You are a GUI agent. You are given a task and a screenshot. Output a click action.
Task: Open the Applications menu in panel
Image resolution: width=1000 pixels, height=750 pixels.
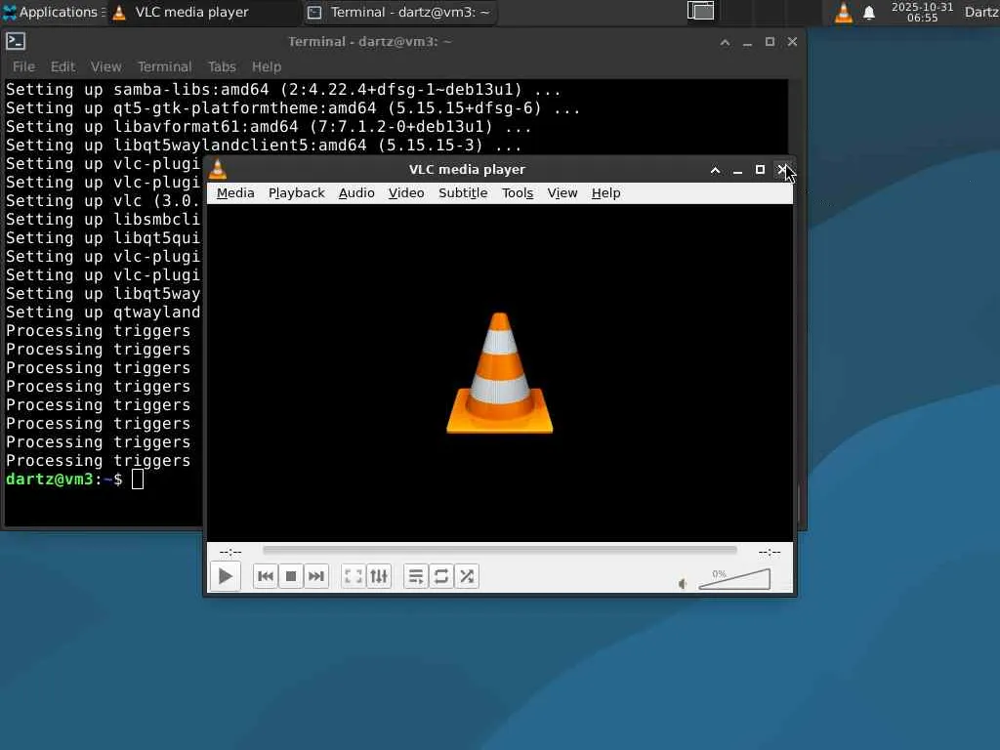pyautogui.click(x=54, y=12)
